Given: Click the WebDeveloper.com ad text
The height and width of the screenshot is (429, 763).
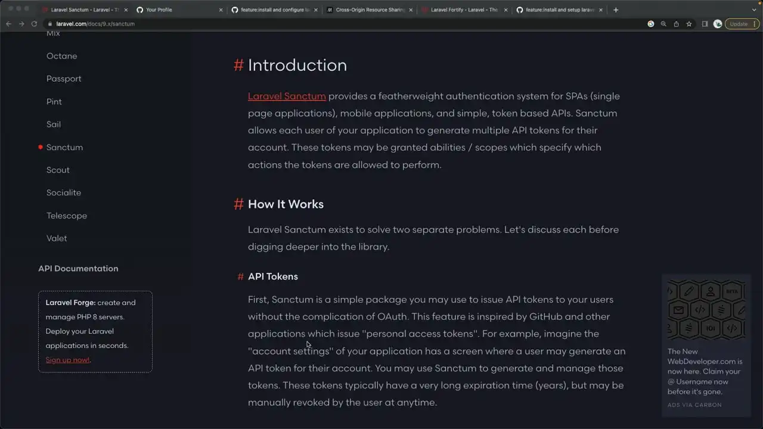Looking at the screenshot, I should coord(705,372).
